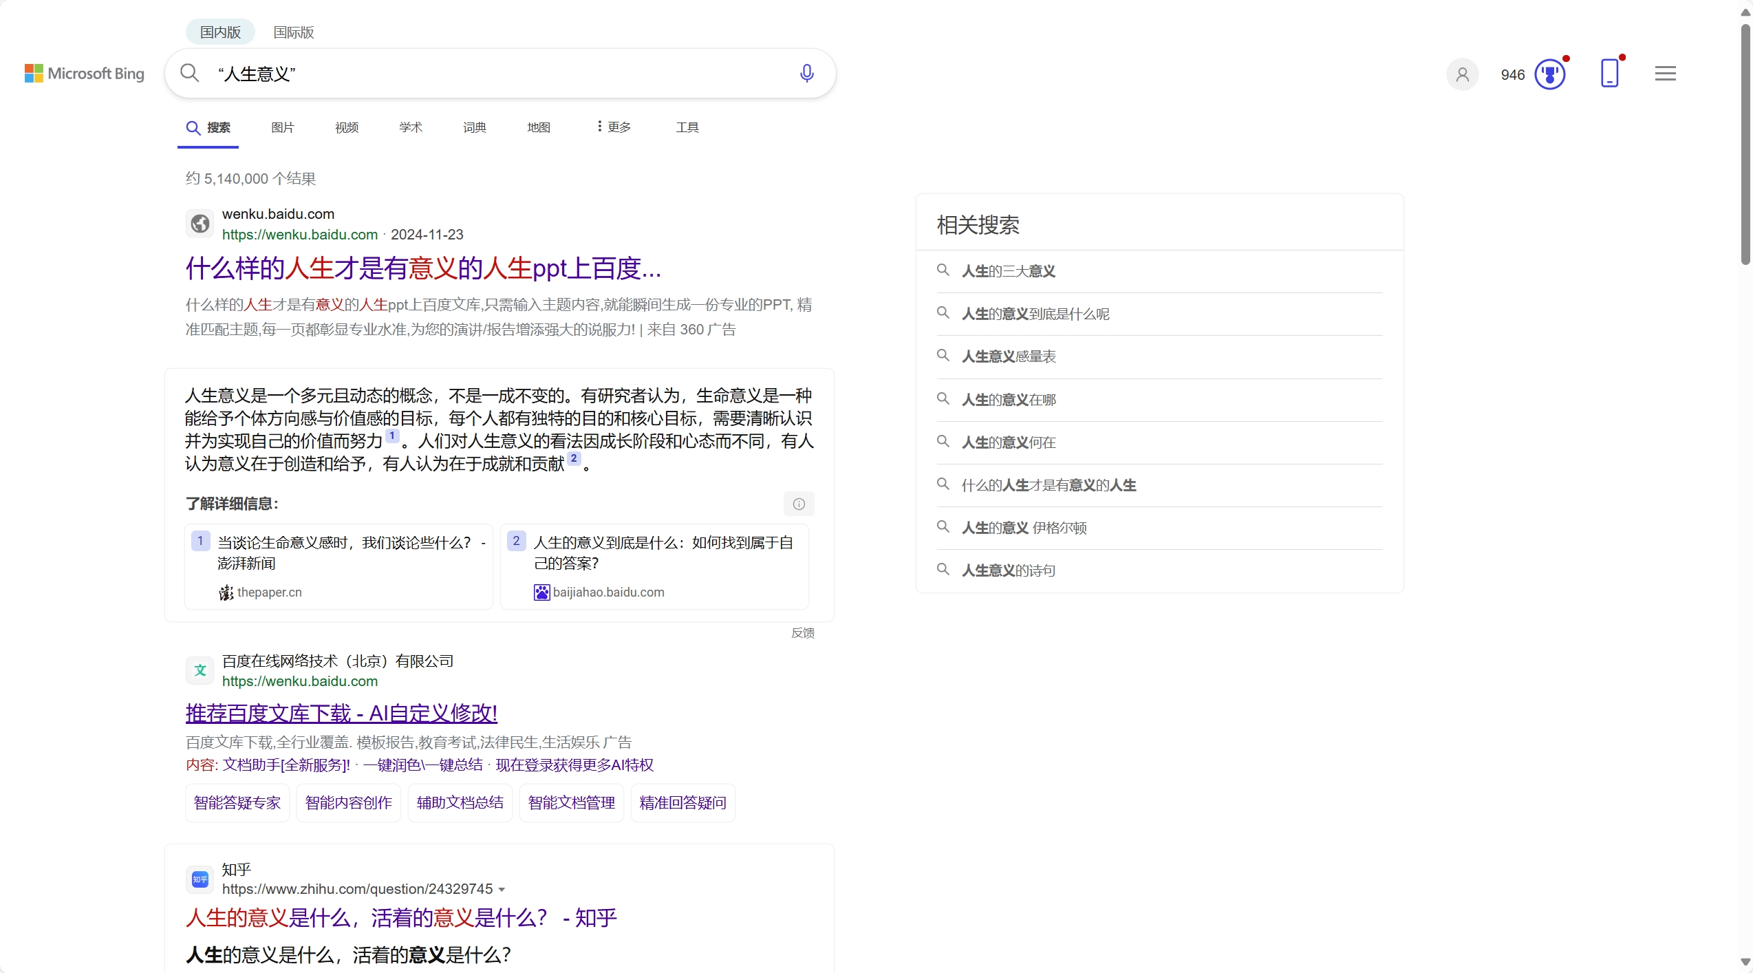
Task: Open the user account avatar icon
Action: tap(1463, 74)
